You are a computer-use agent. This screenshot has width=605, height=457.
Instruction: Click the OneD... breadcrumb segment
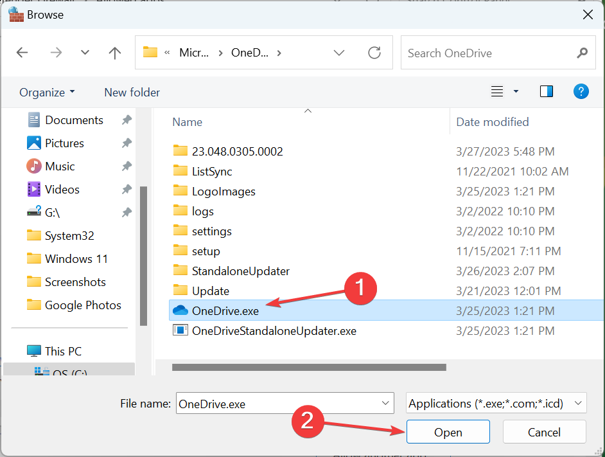[x=250, y=53]
